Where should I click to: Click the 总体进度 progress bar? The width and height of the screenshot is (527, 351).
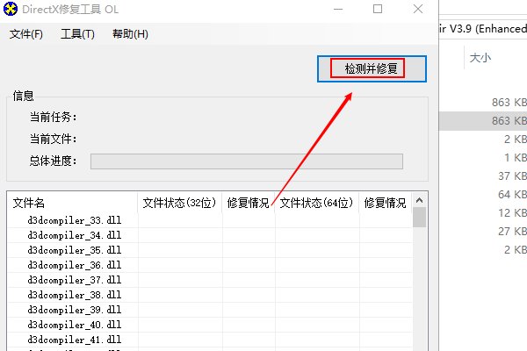coord(247,161)
